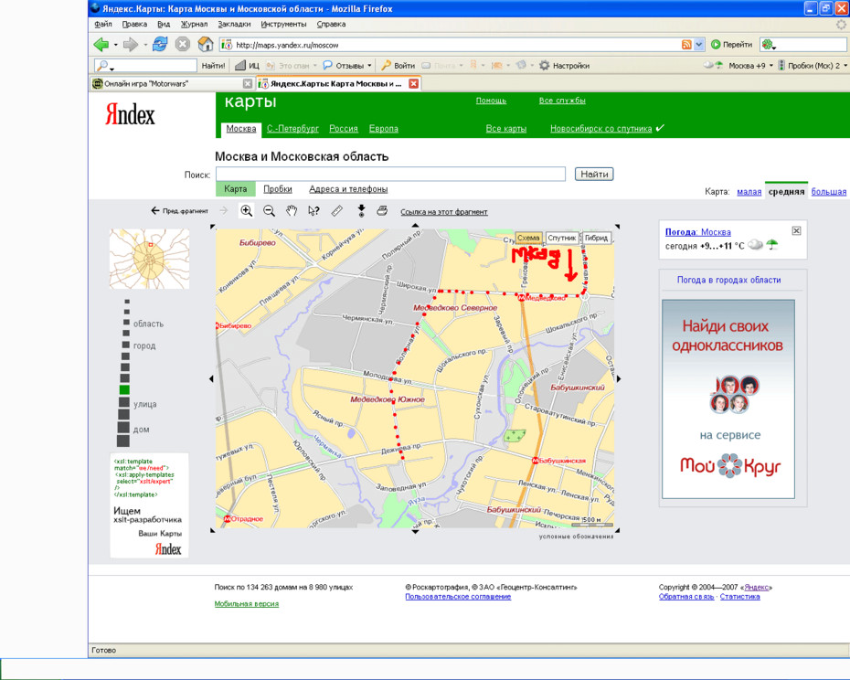850x680 pixels.
Task: Switch to the Онлайн игра "Motorwars" tab
Action: 173,83
